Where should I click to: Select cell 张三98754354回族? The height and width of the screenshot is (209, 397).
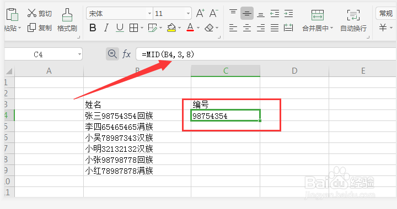137,116
